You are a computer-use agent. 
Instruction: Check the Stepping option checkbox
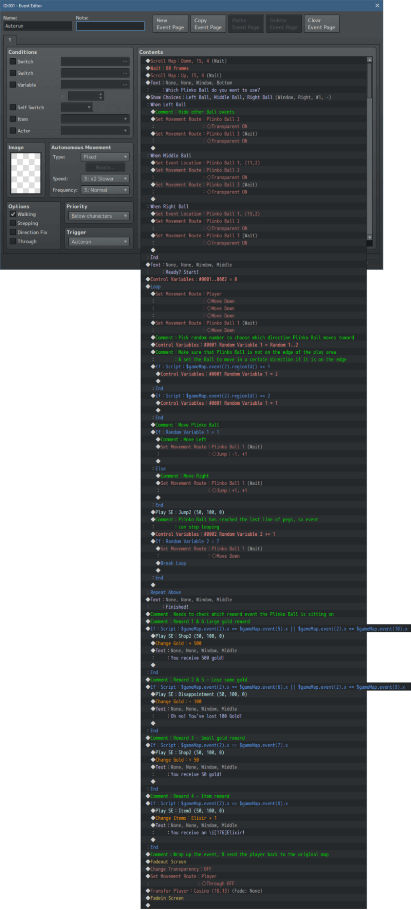pos(13,223)
